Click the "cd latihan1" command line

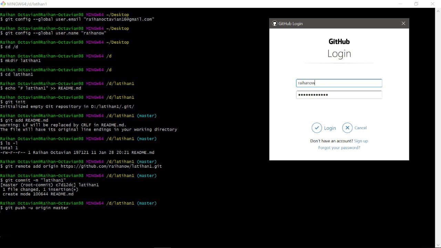[17, 74]
